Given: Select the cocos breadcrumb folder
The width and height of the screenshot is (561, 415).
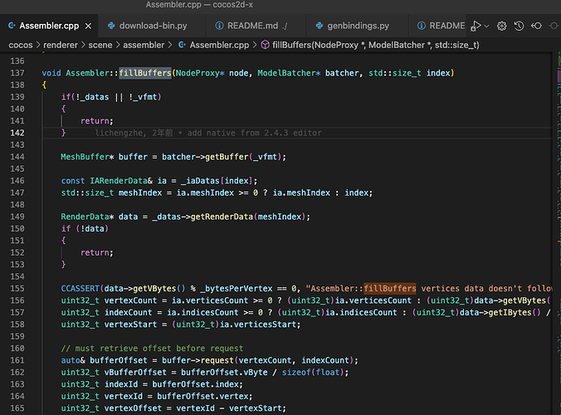Looking at the screenshot, I should click(x=21, y=45).
